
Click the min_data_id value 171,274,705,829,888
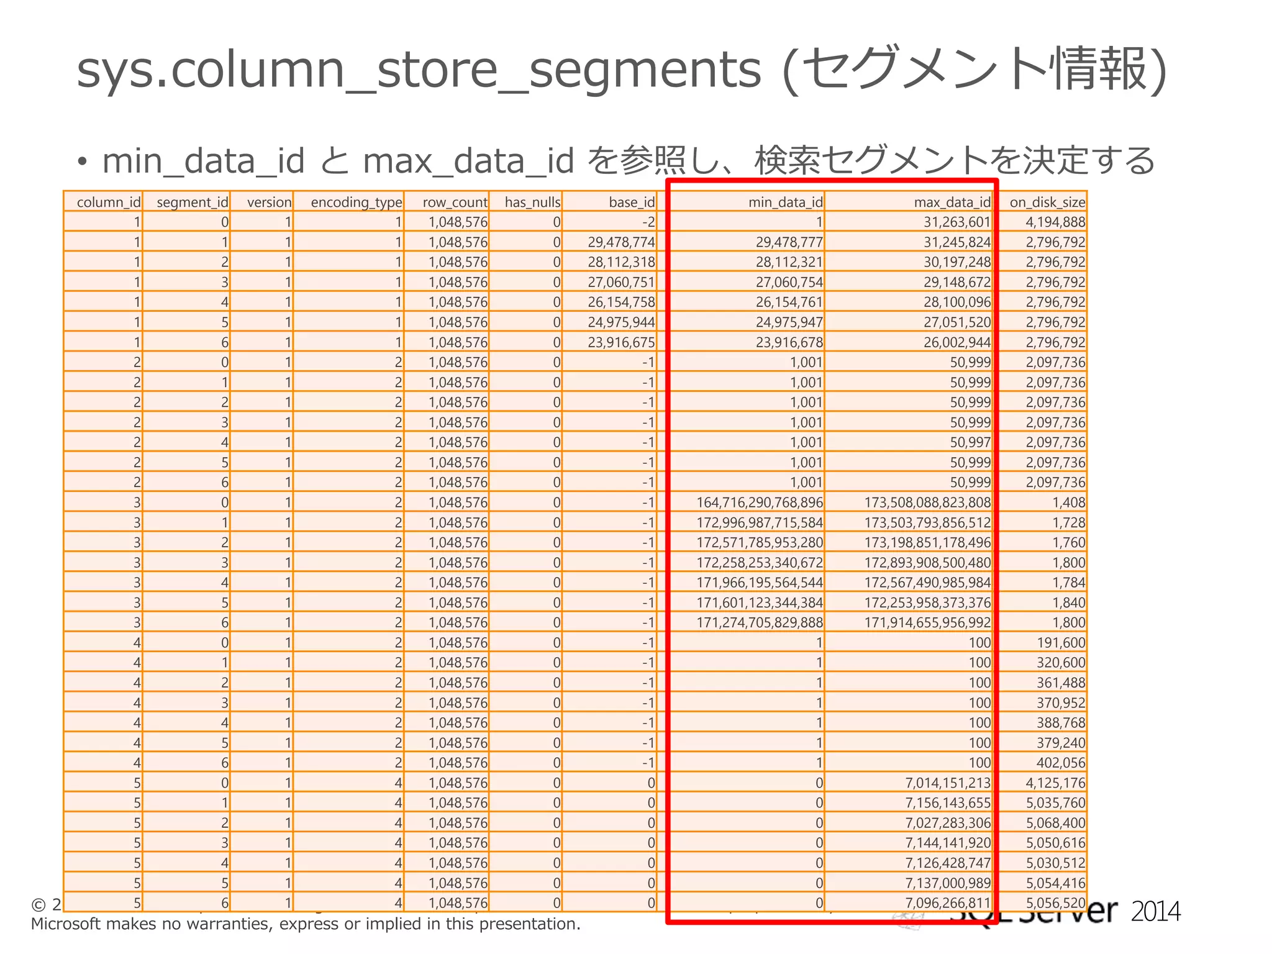(760, 622)
